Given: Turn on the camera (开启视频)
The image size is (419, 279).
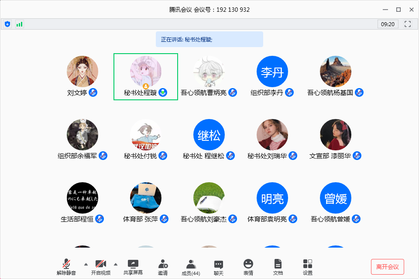Looking at the screenshot, I should click(101, 267).
